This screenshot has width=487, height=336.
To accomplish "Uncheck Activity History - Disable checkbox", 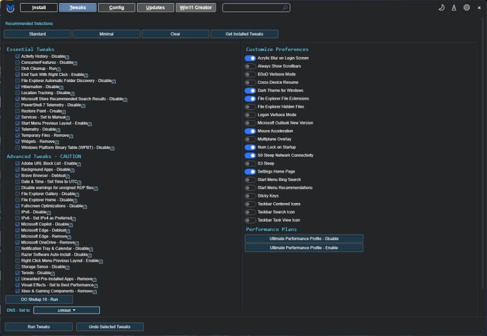I will (x=18, y=57).
